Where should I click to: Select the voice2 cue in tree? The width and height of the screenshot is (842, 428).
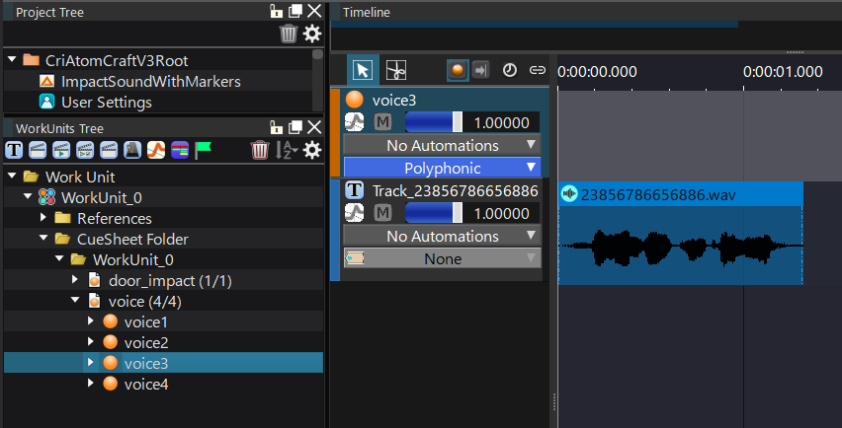click(x=146, y=343)
